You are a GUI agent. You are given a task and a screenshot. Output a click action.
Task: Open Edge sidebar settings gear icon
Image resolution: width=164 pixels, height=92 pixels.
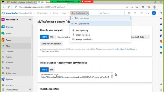pos(161,89)
